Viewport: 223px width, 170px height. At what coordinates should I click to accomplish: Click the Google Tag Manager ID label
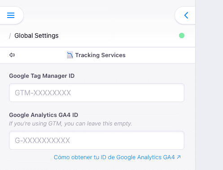click(x=42, y=76)
